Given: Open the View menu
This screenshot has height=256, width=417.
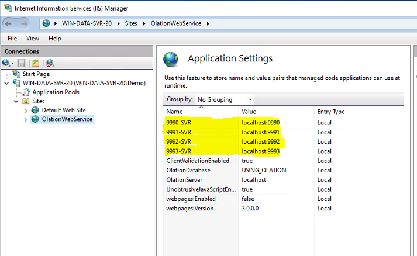Looking at the screenshot, I should [32, 39].
